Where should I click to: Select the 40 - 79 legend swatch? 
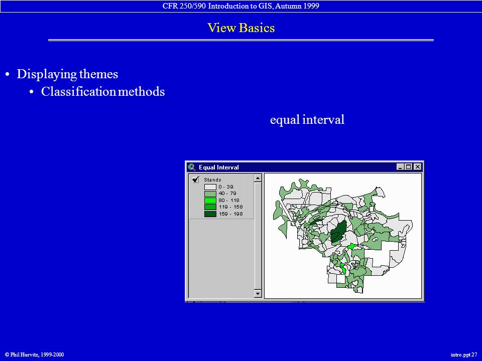210,194
